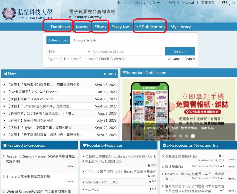The image size is (237, 194).
Task: Select the Journal type radio button
Action: point(81,59)
